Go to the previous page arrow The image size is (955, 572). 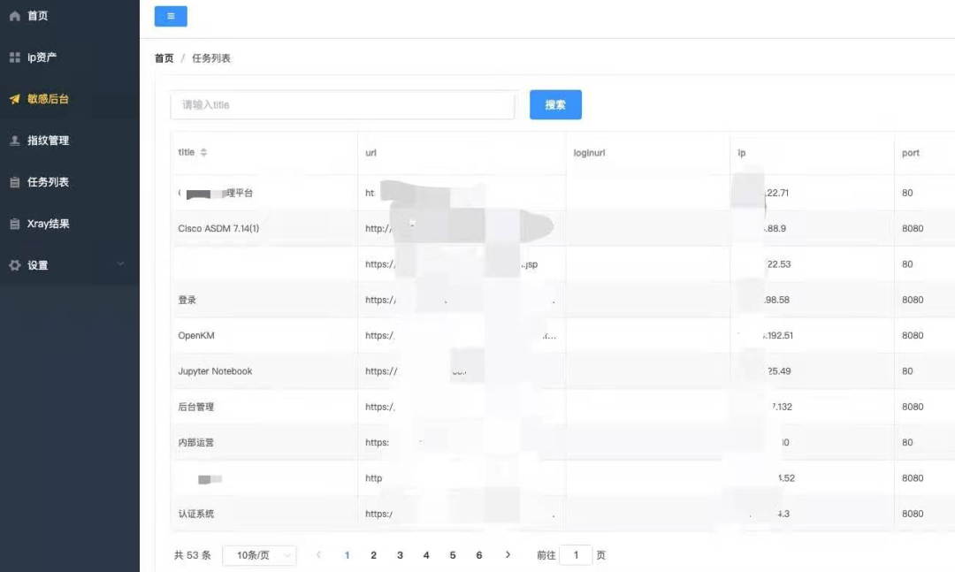coord(318,555)
